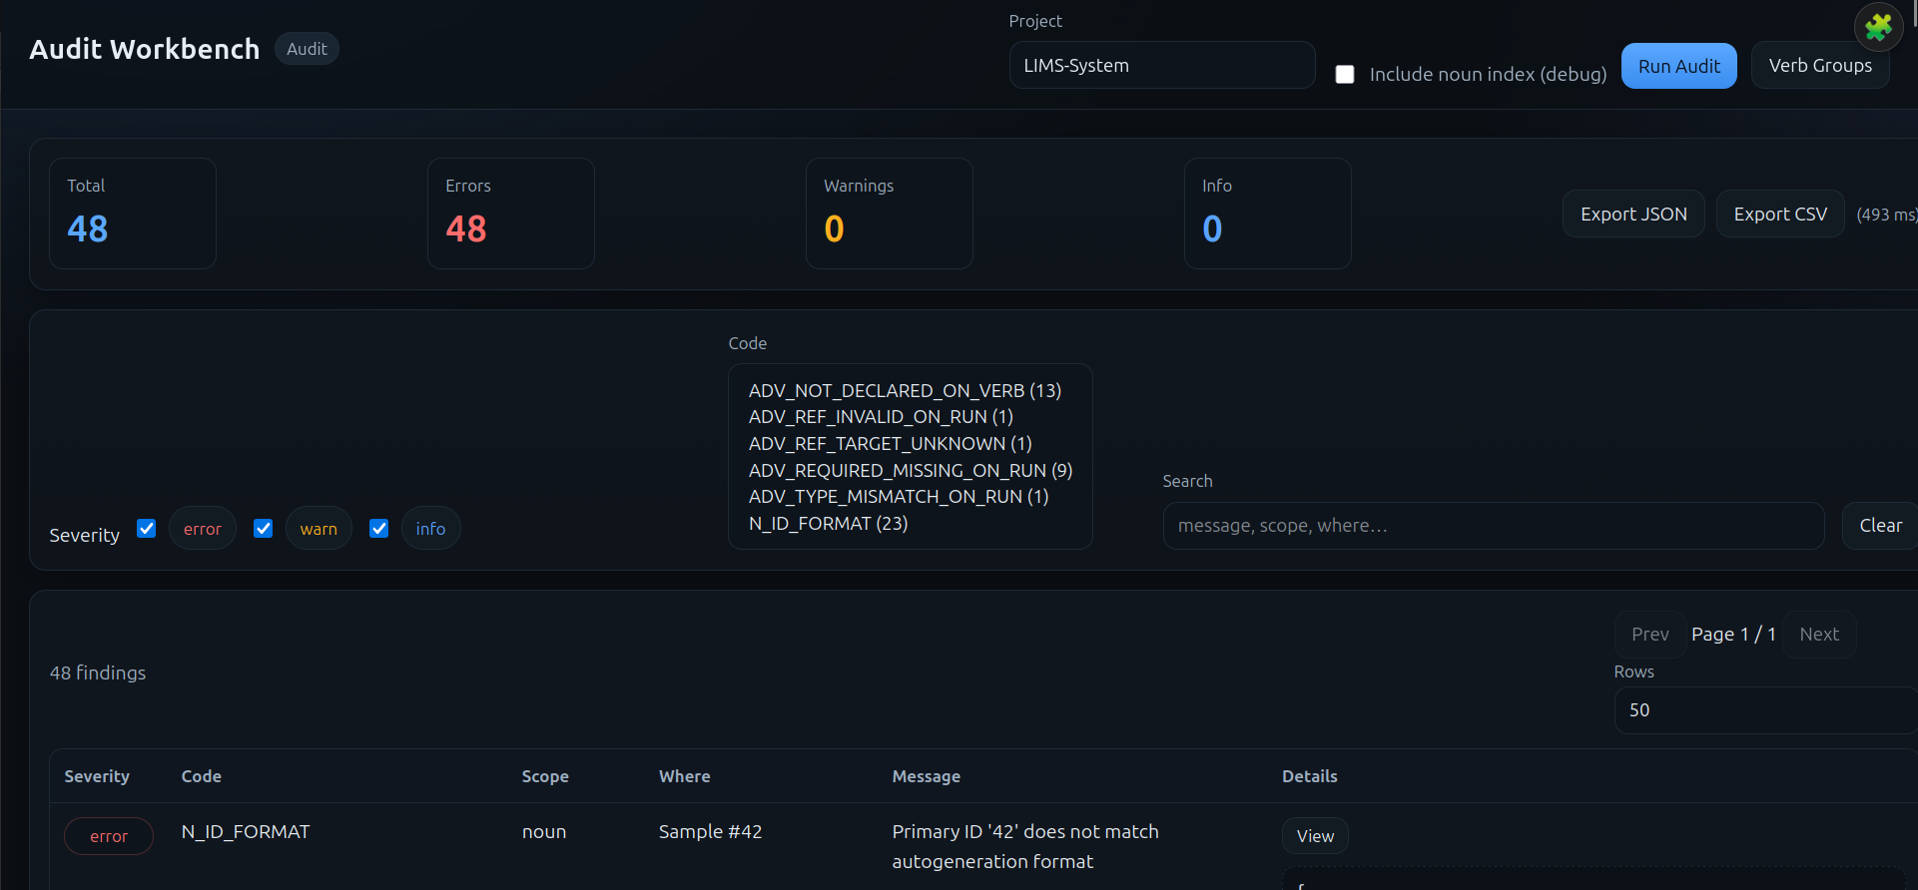
Task: Click the warn severity pill label
Action: (x=319, y=529)
